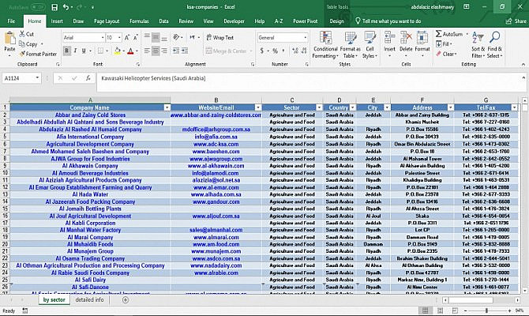529x316 pixels.
Task: Open the font name dropdown
Action: [x=103, y=37]
